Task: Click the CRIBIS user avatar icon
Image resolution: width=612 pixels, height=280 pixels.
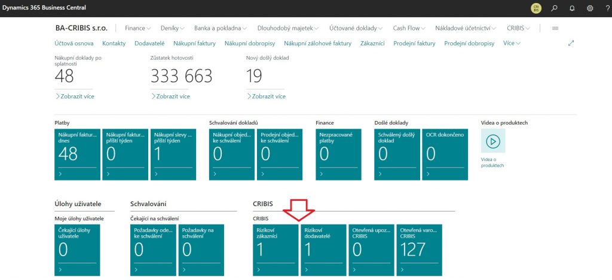Action: coord(536,8)
